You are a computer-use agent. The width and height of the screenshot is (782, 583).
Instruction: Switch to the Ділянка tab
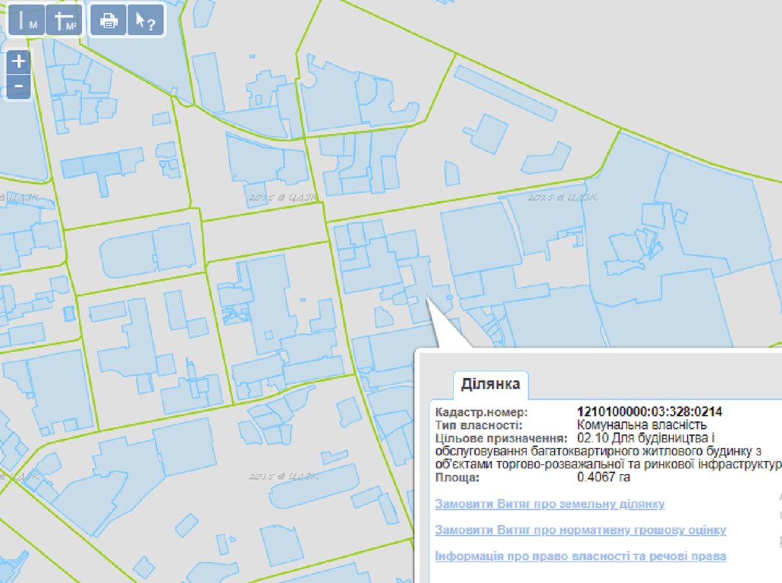(490, 384)
